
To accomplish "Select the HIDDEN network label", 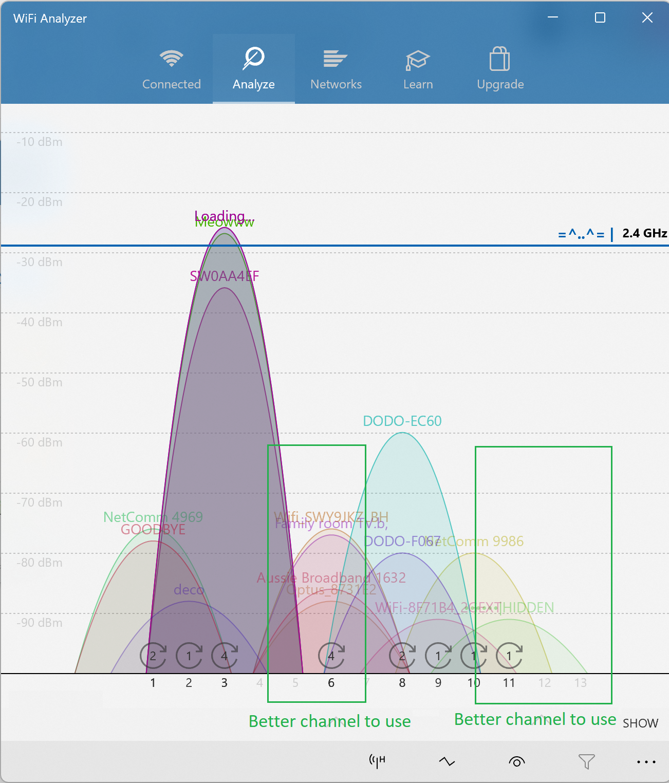I will 527,607.
